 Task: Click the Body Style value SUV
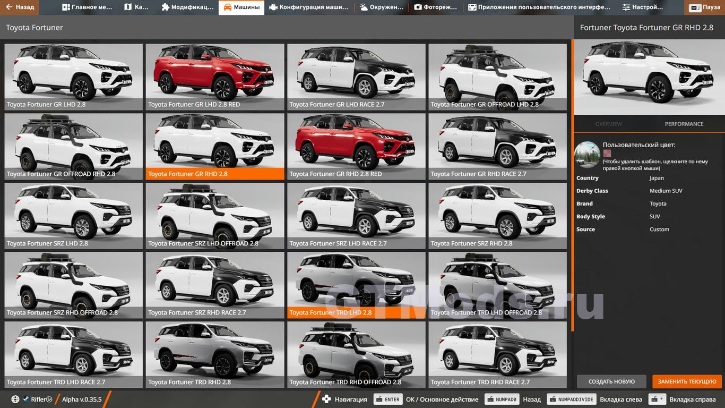(655, 216)
